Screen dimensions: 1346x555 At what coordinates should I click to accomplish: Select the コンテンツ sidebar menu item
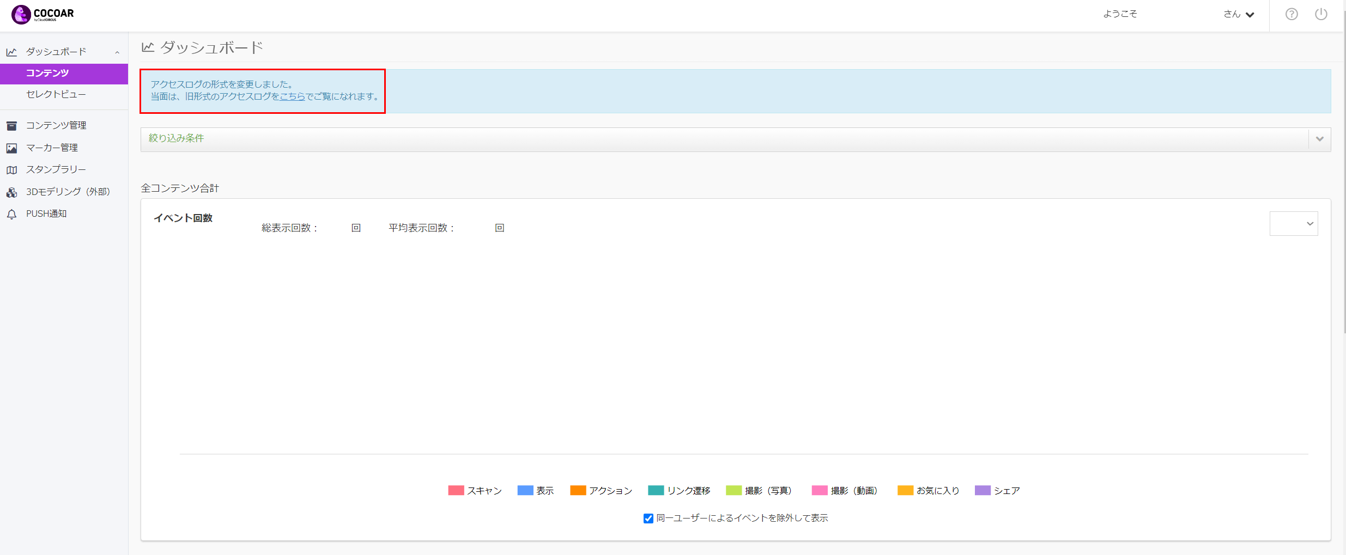(64, 74)
